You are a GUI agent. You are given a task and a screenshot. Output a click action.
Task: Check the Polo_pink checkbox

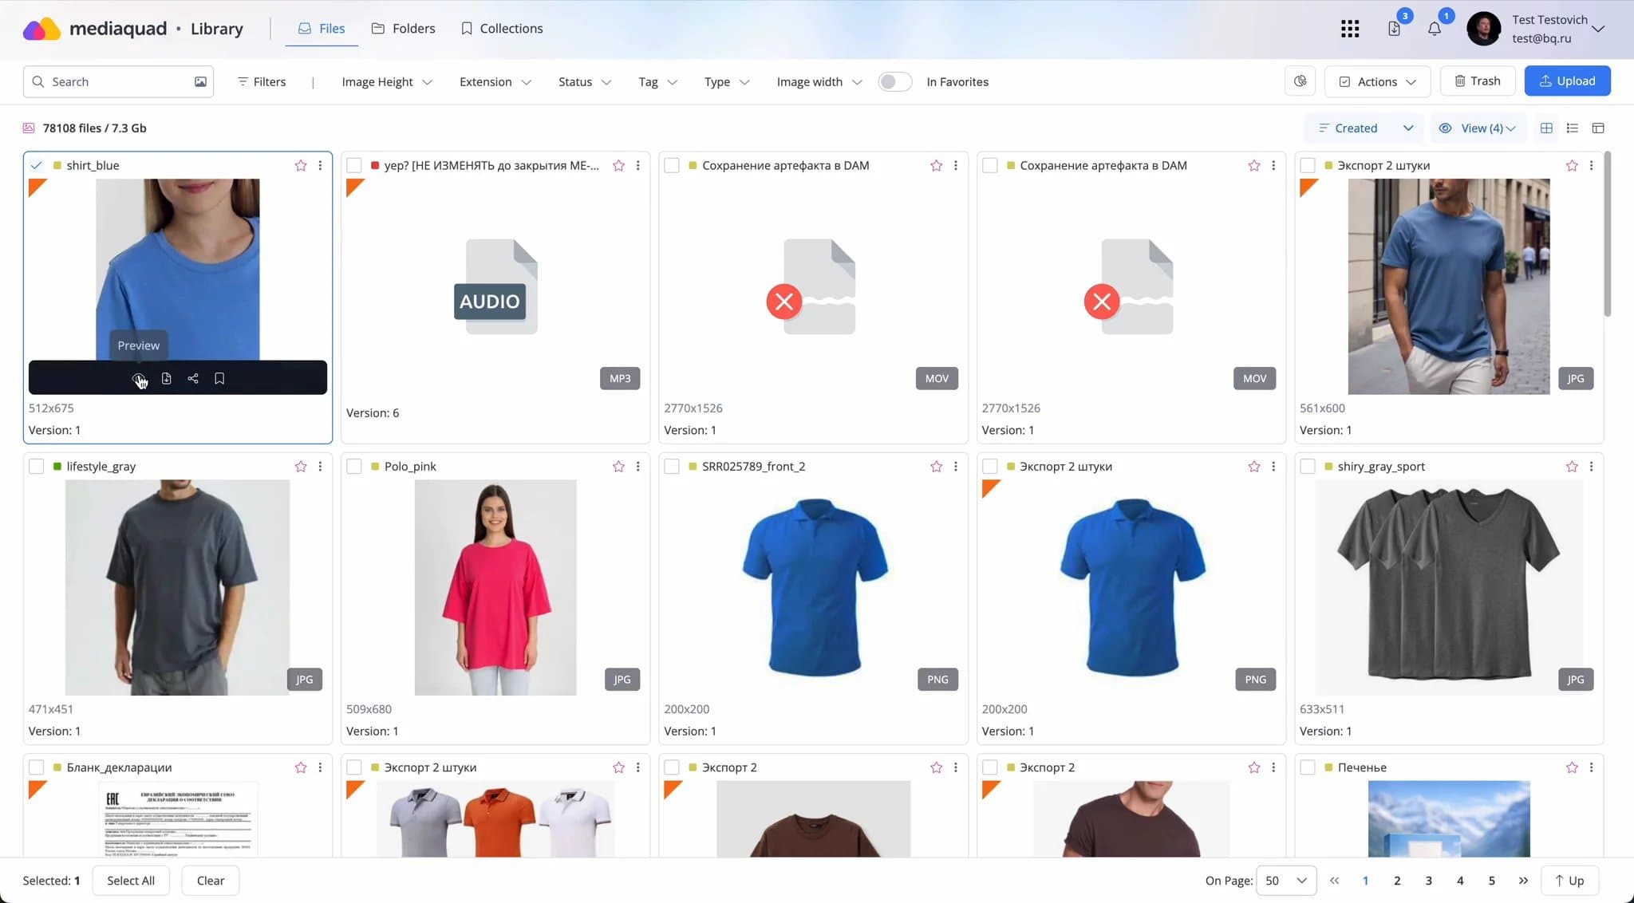tap(354, 466)
